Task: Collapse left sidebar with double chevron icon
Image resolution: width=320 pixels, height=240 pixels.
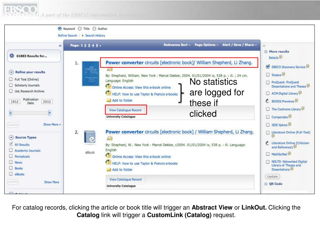Action: point(60,46)
